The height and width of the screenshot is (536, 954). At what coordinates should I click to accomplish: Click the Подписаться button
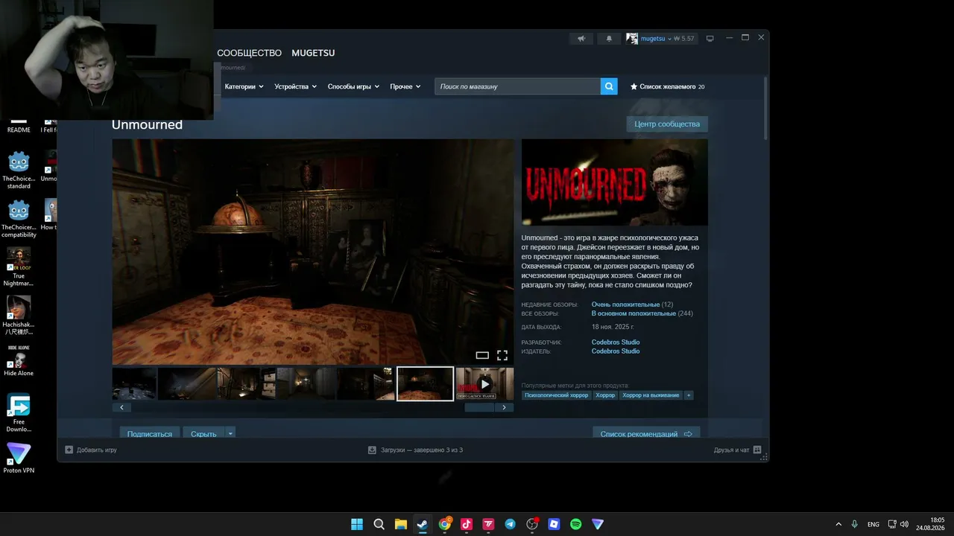tap(150, 433)
